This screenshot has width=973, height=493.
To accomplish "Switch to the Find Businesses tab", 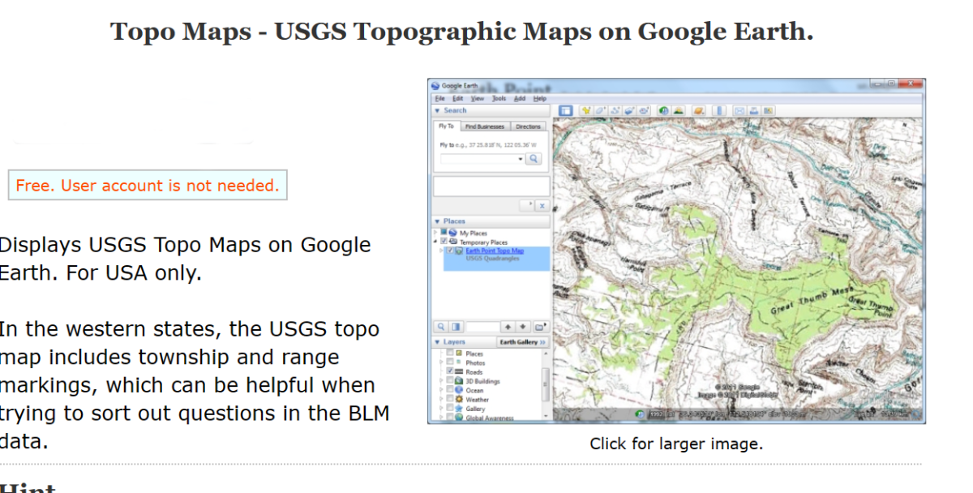I will [485, 126].
